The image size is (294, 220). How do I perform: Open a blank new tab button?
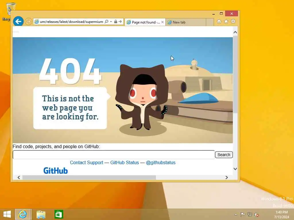coord(210,22)
